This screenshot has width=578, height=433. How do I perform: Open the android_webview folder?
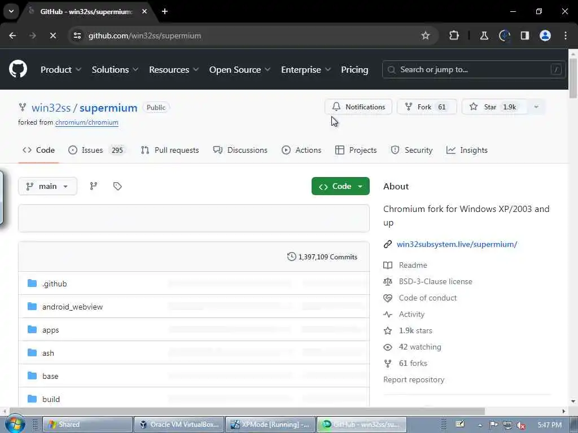coord(72,307)
